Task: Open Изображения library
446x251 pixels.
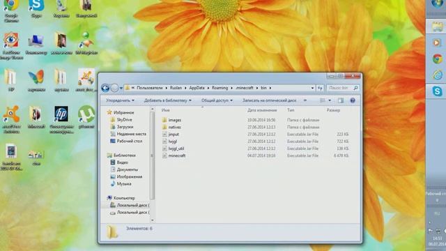Action: [x=130, y=176]
